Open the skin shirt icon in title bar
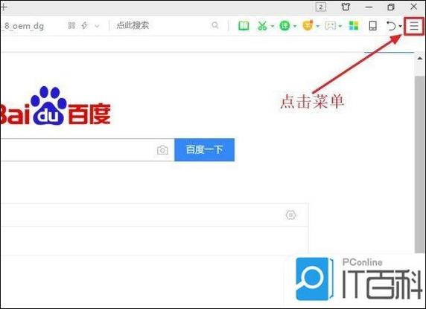Image resolution: width=426 pixels, height=309 pixels. (346, 7)
